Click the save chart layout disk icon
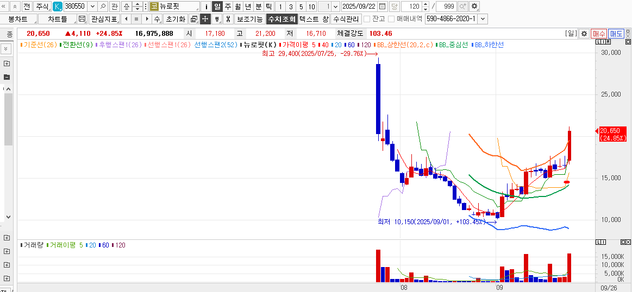 pyautogui.click(x=82, y=19)
